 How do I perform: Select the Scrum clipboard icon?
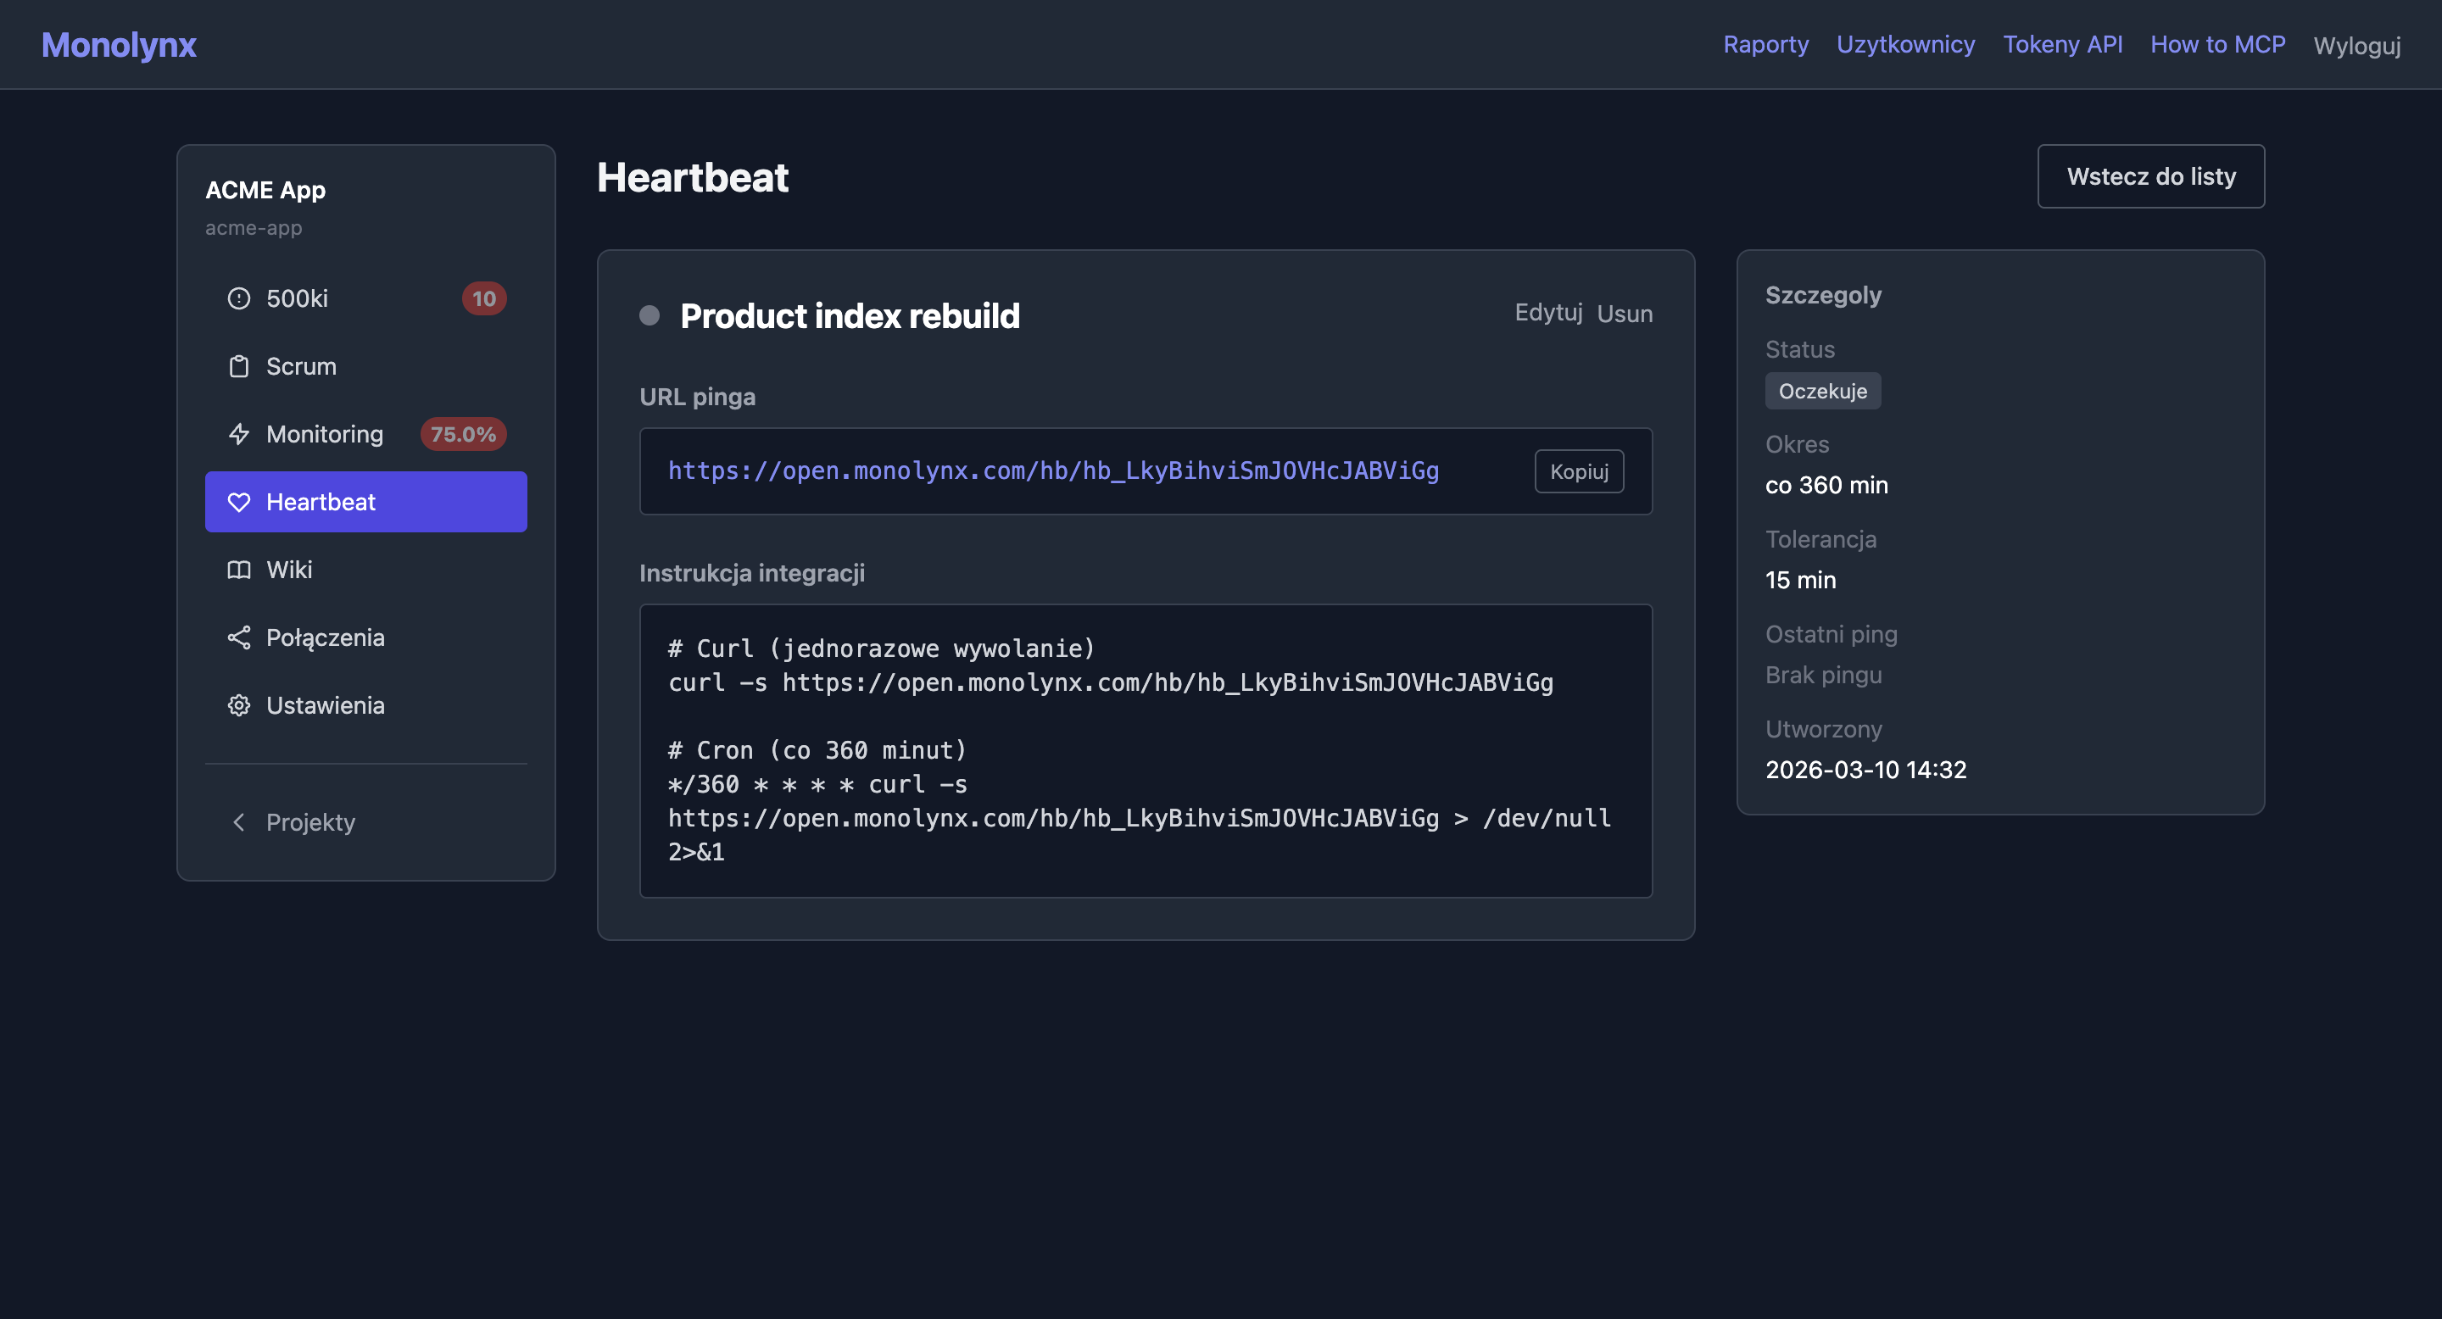tap(239, 365)
